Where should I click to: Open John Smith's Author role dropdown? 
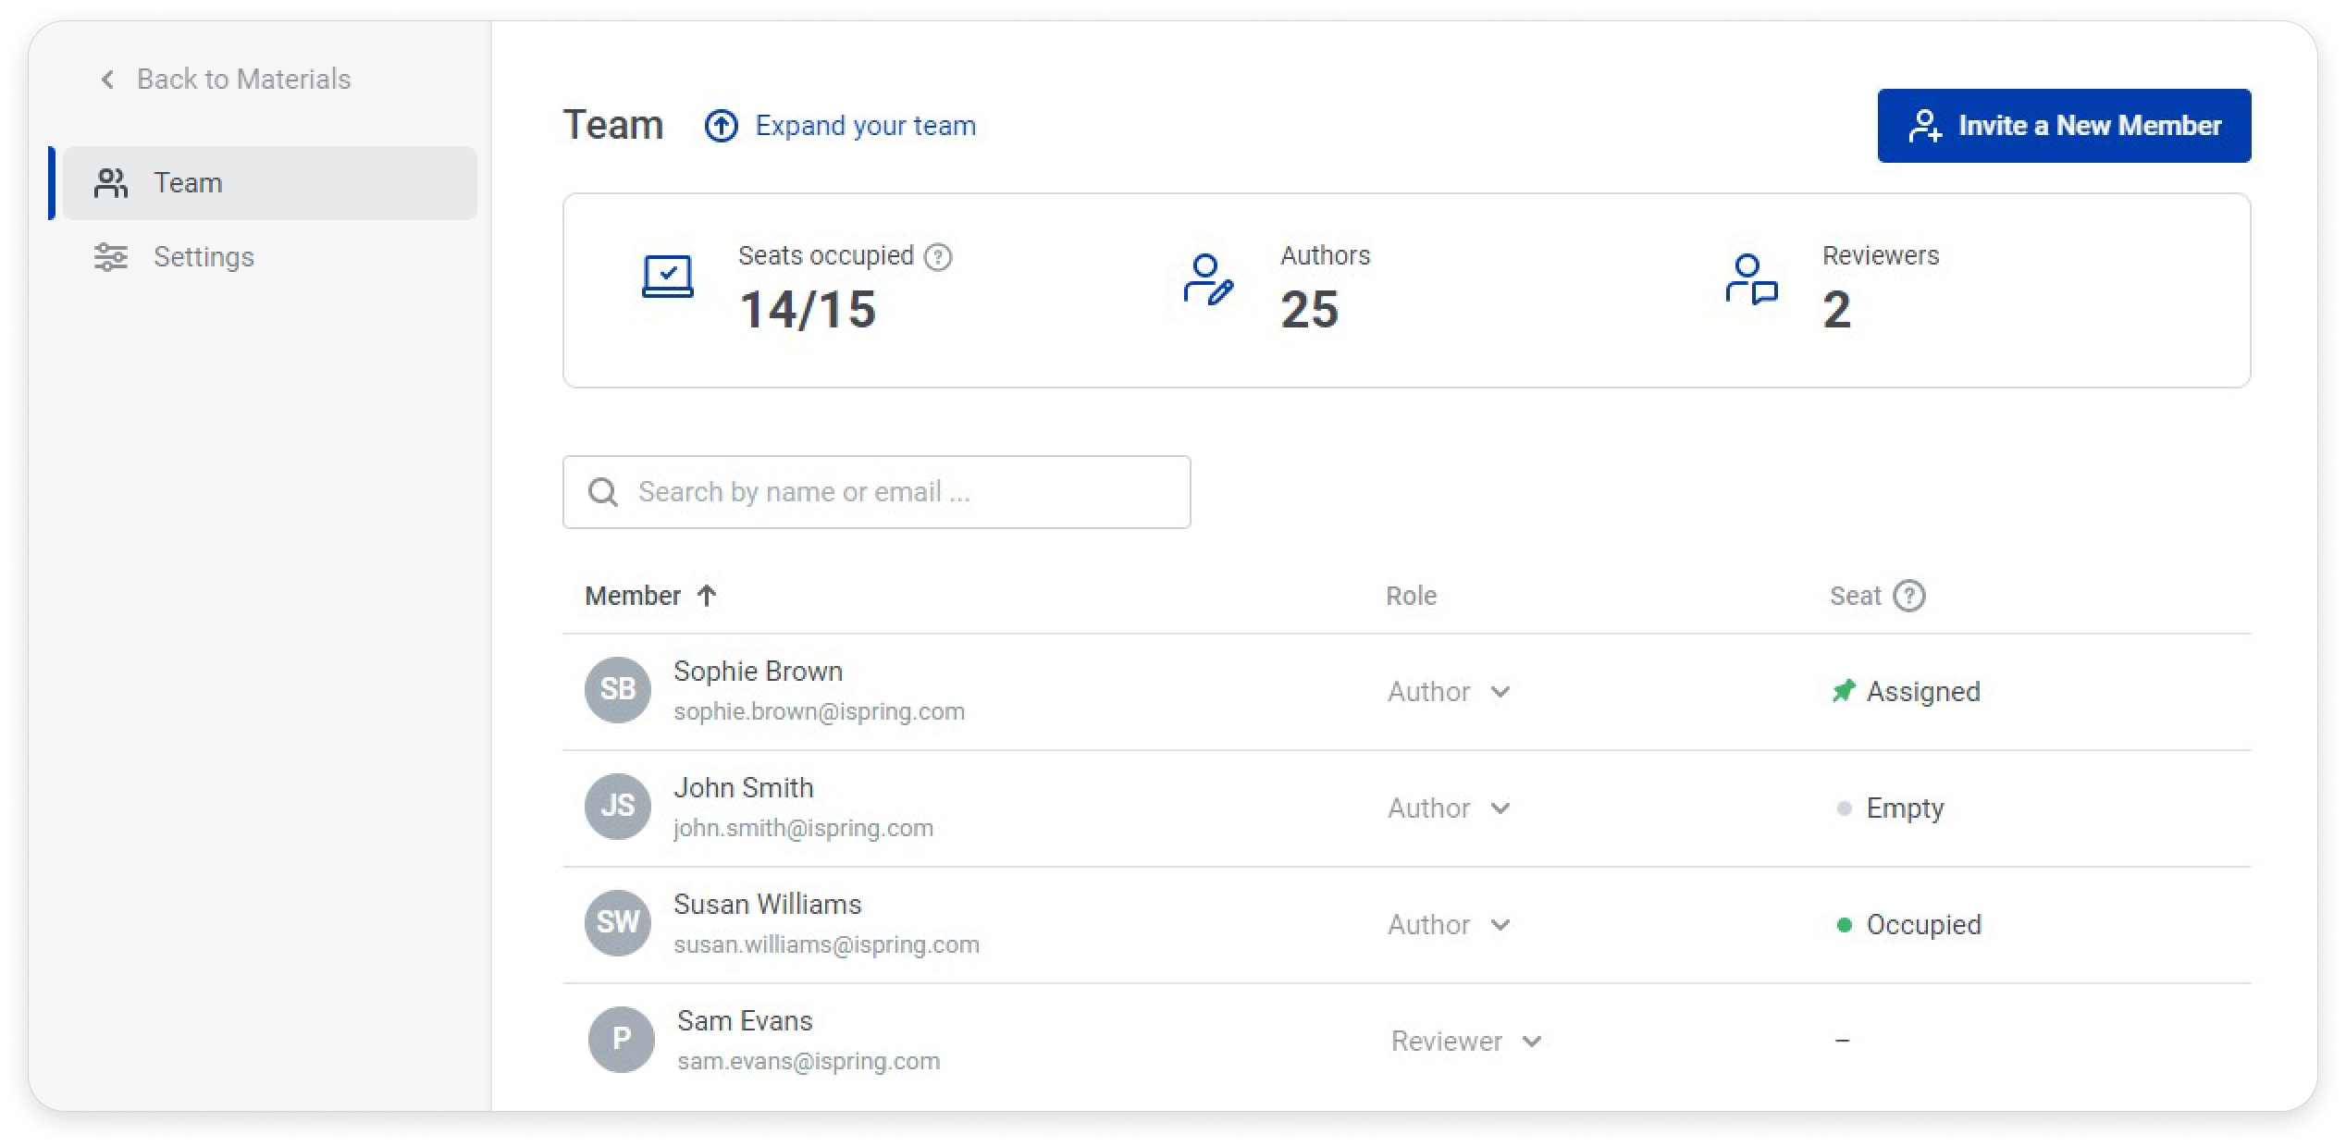[1449, 808]
